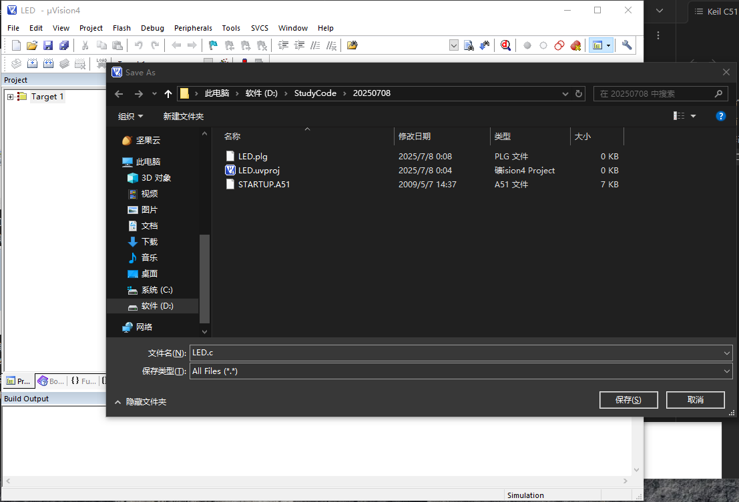Click the New file toolbar icon
This screenshot has width=739, height=502.
click(x=17, y=45)
